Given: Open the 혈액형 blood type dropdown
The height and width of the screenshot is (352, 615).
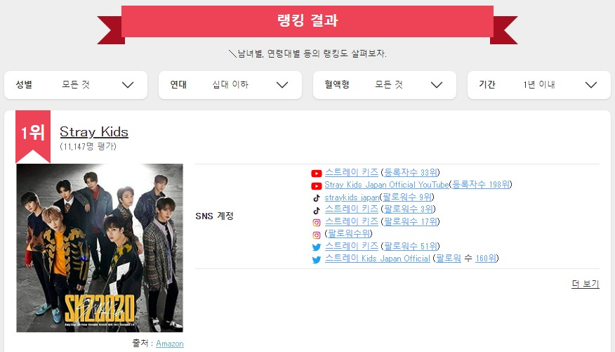Looking at the screenshot, I should (385, 85).
